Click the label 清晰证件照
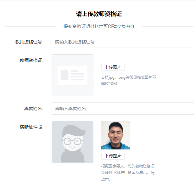 [x=31, y=127]
